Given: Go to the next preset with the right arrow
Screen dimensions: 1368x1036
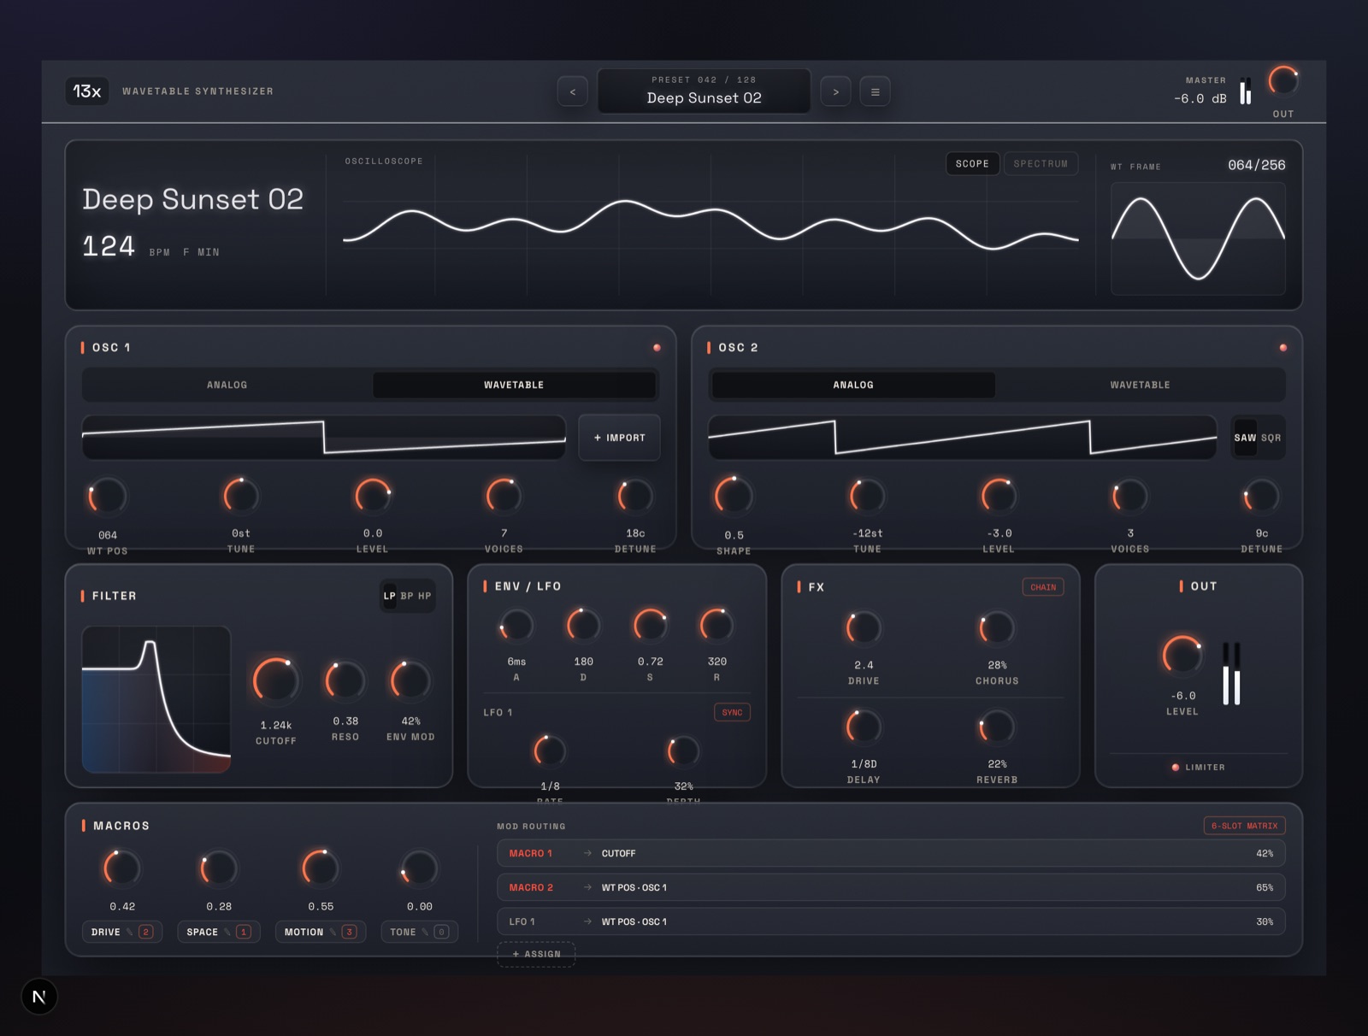Looking at the screenshot, I should 835,91.
